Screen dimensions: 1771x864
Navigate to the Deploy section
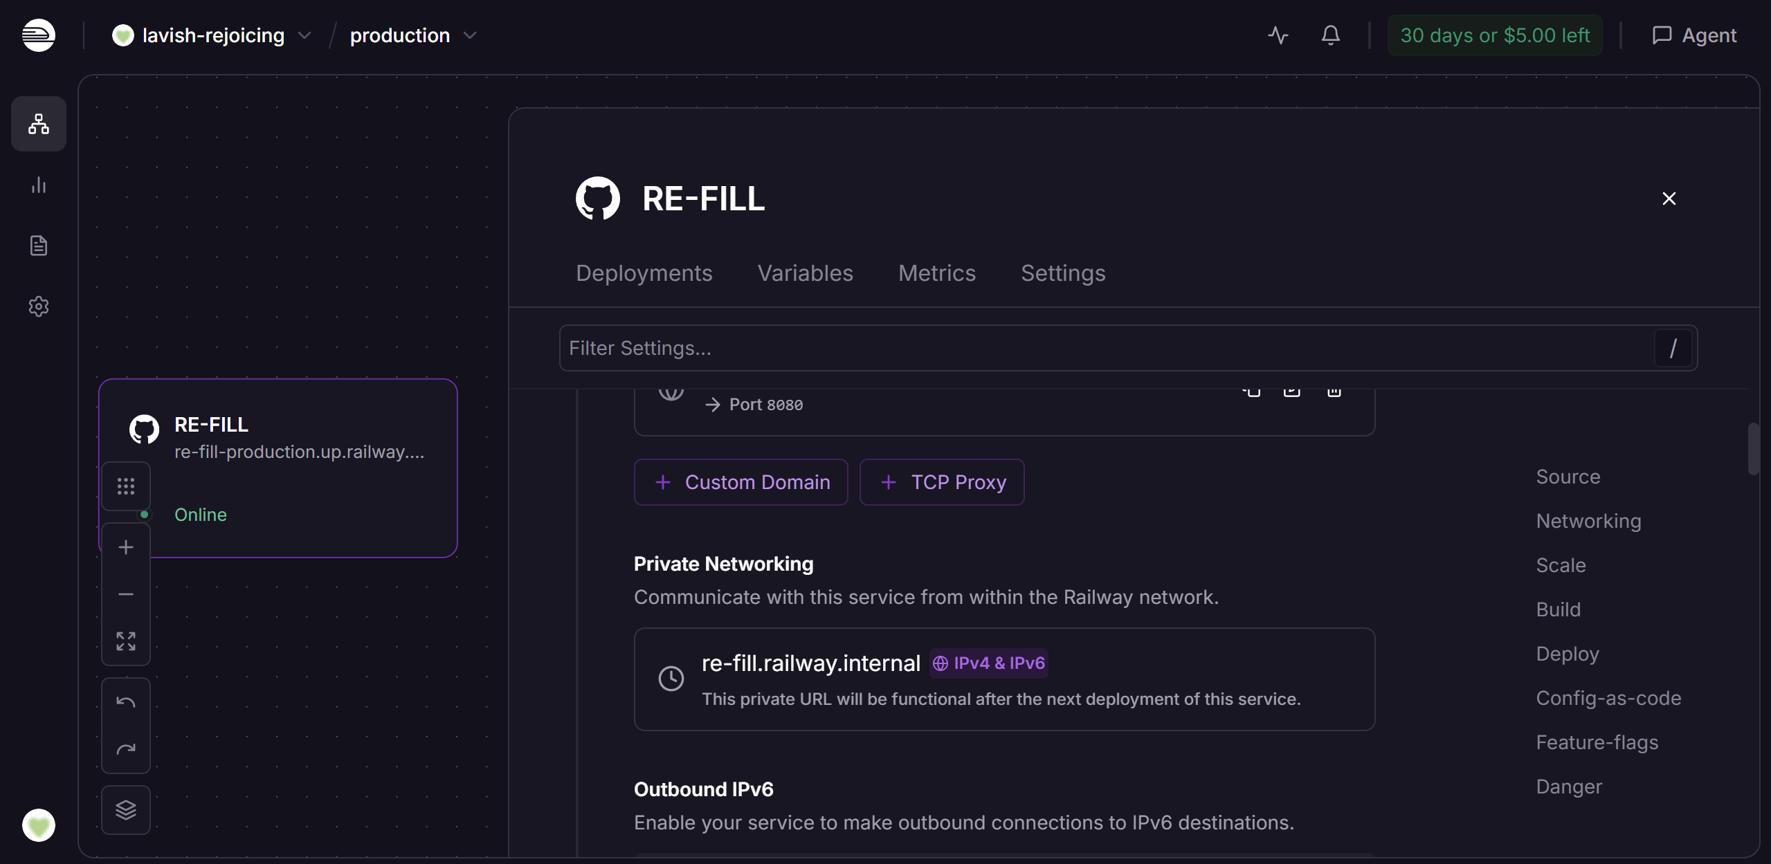(1568, 654)
